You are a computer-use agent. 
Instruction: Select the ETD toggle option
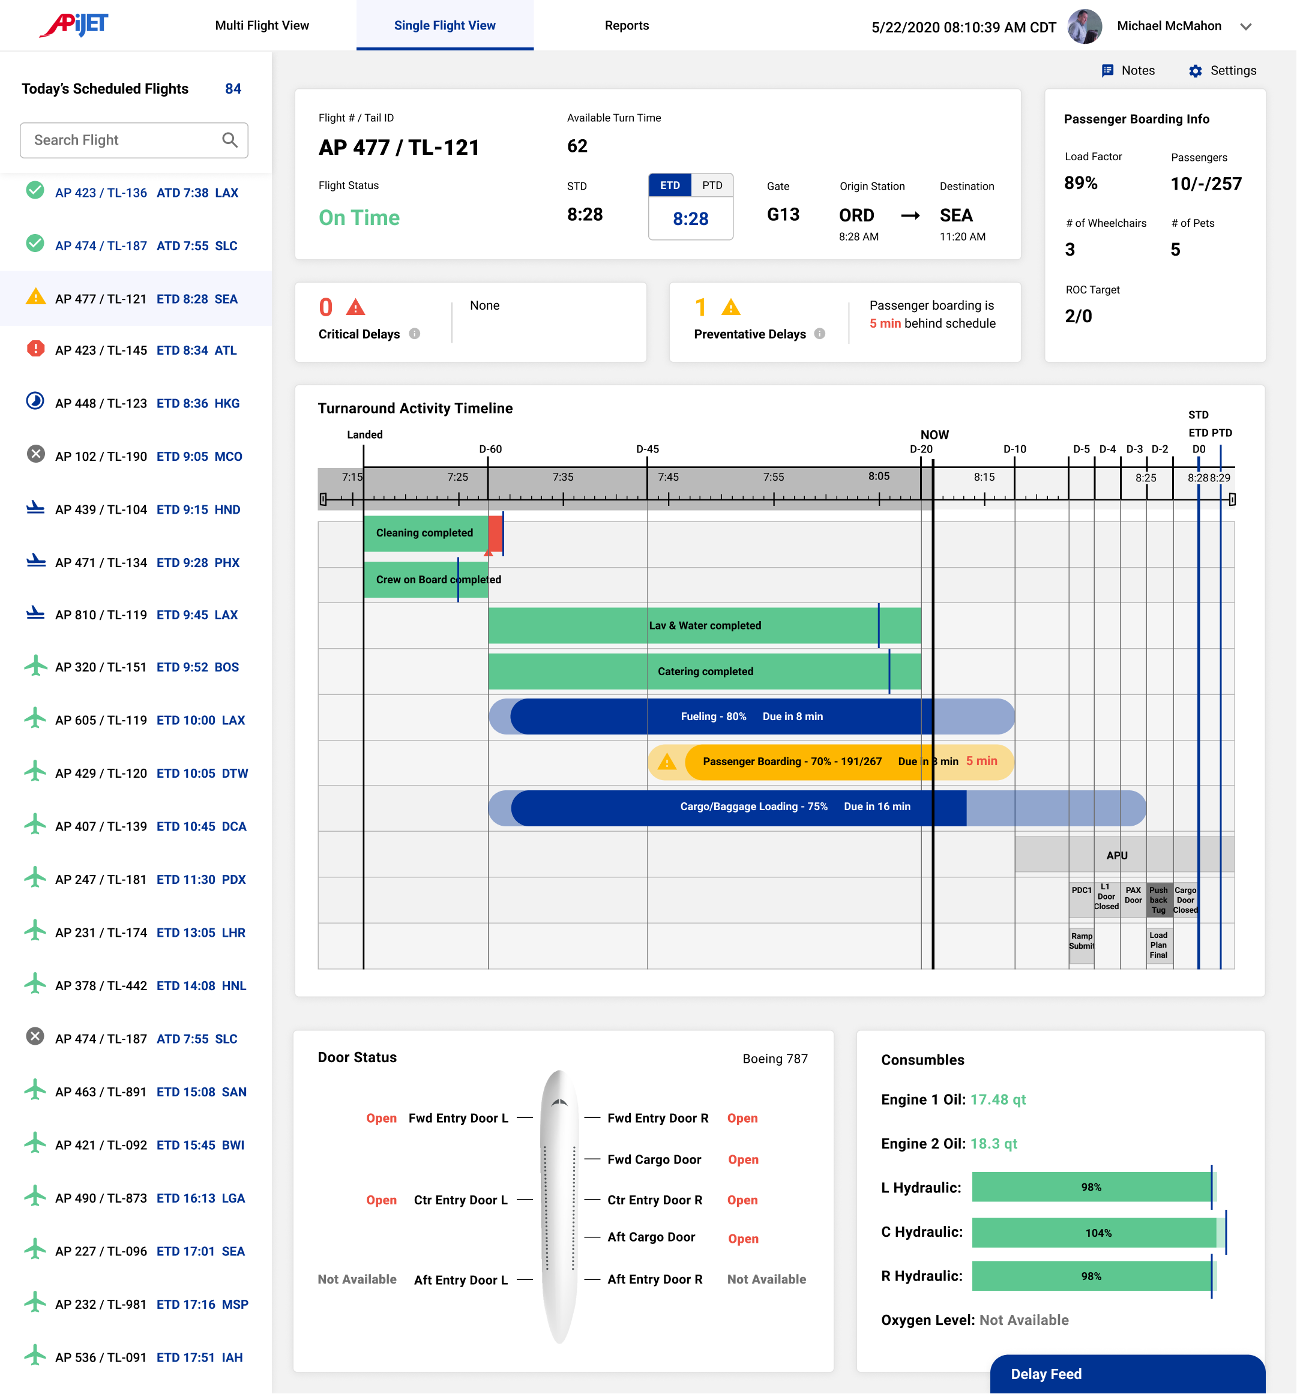pos(670,185)
